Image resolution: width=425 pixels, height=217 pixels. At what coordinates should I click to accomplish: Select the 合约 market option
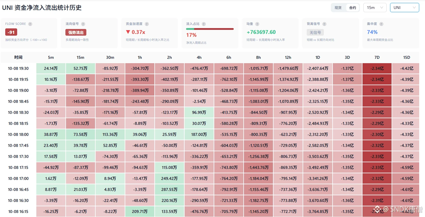pos(353,8)
